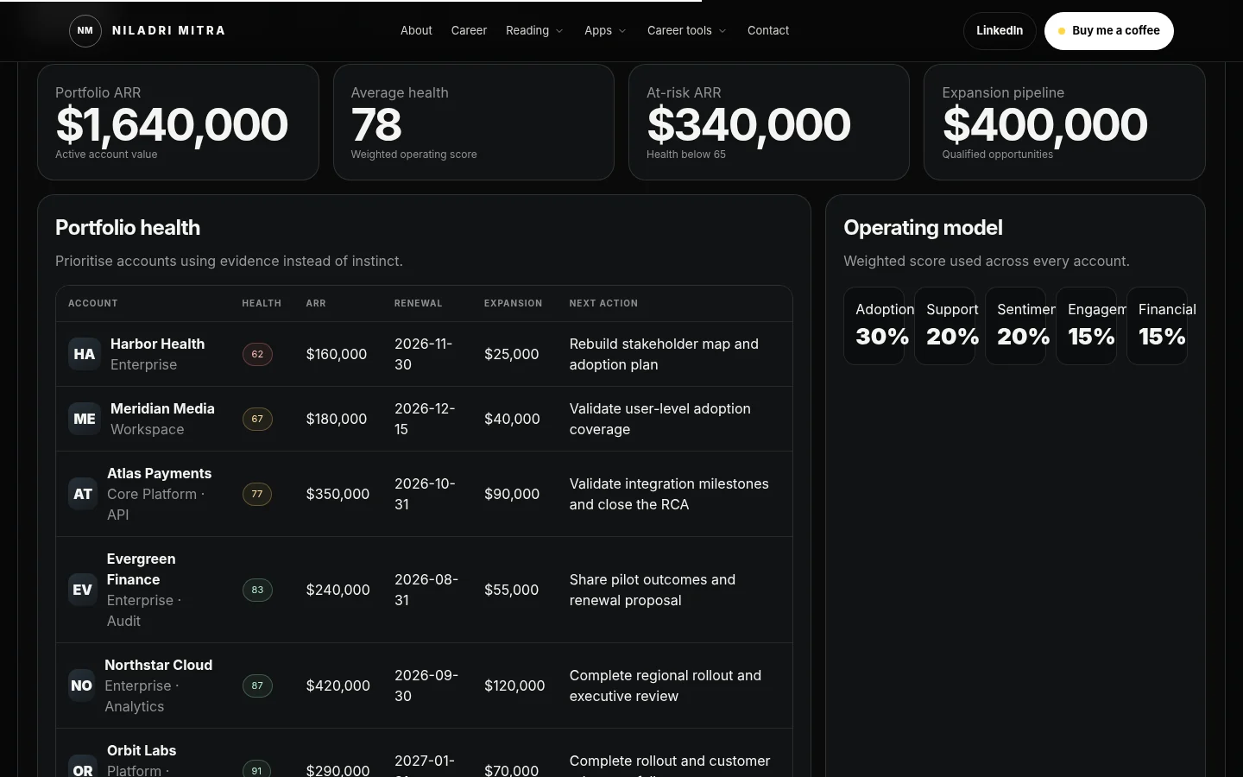Select the Sentiment 20% weight tile
The height and width of the screenshot is (777, 1243).
pyautogui.click(x=1015, y=325)
